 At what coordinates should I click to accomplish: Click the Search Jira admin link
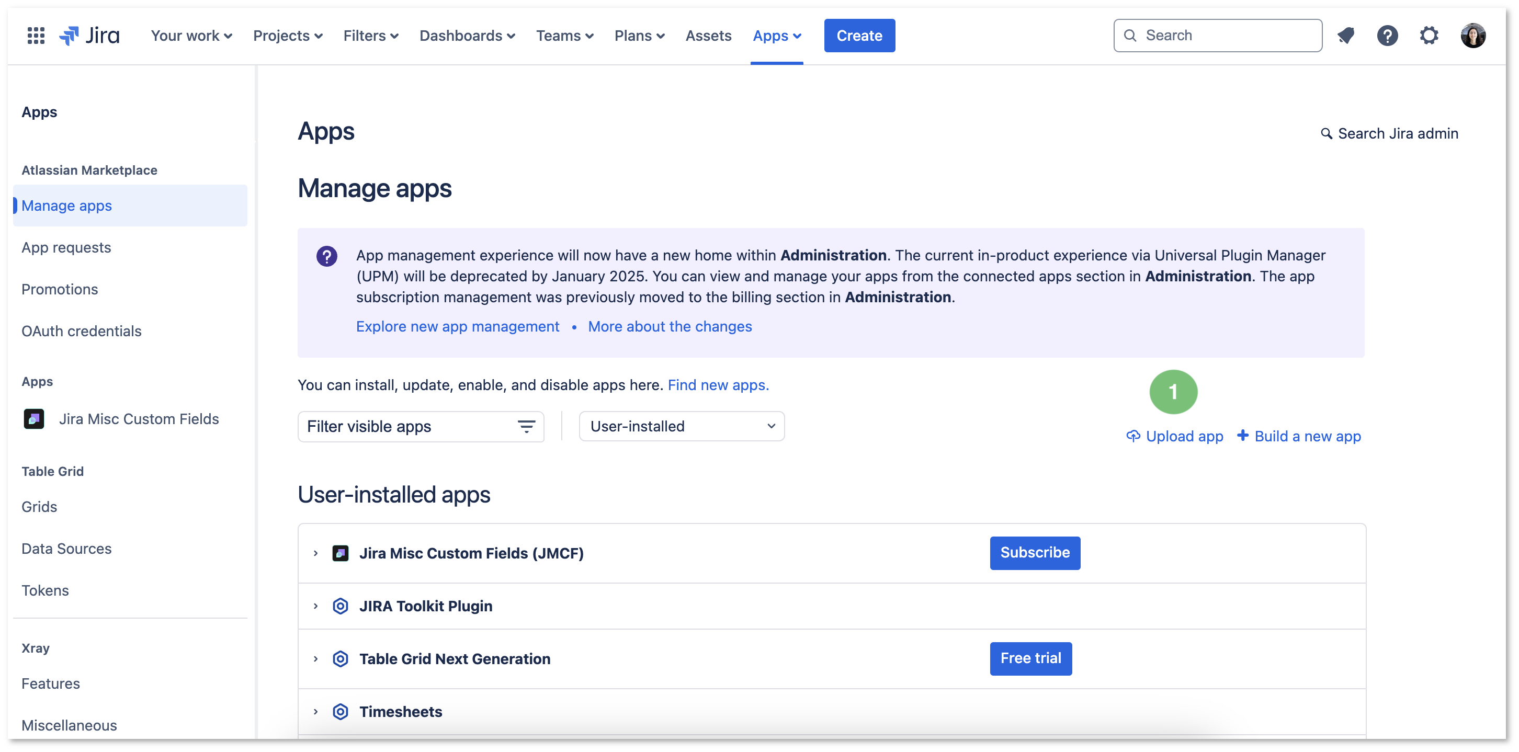point(1398,134)
